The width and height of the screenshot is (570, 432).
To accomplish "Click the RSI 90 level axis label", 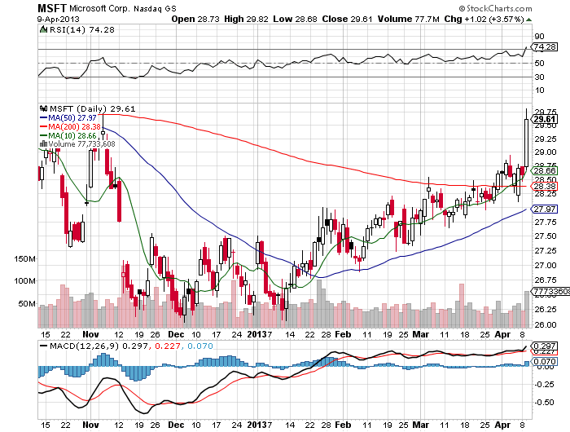I will tap(539, 36).
